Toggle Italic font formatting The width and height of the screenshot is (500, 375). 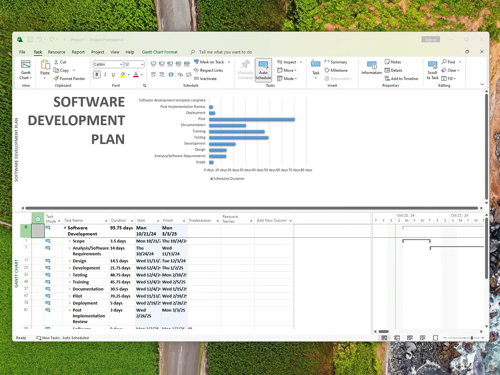pyautogui.click(x=105, y=75)
